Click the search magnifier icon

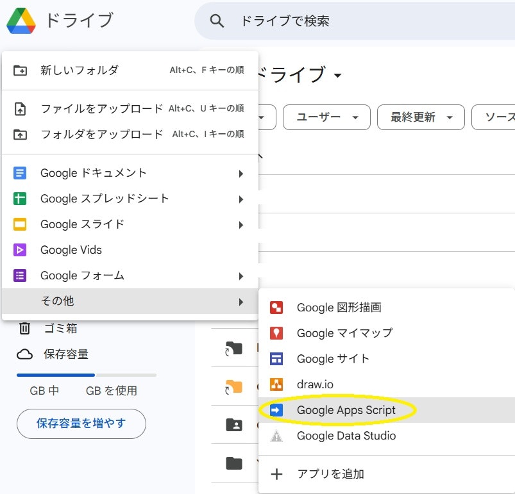click(x=217, y=21)
